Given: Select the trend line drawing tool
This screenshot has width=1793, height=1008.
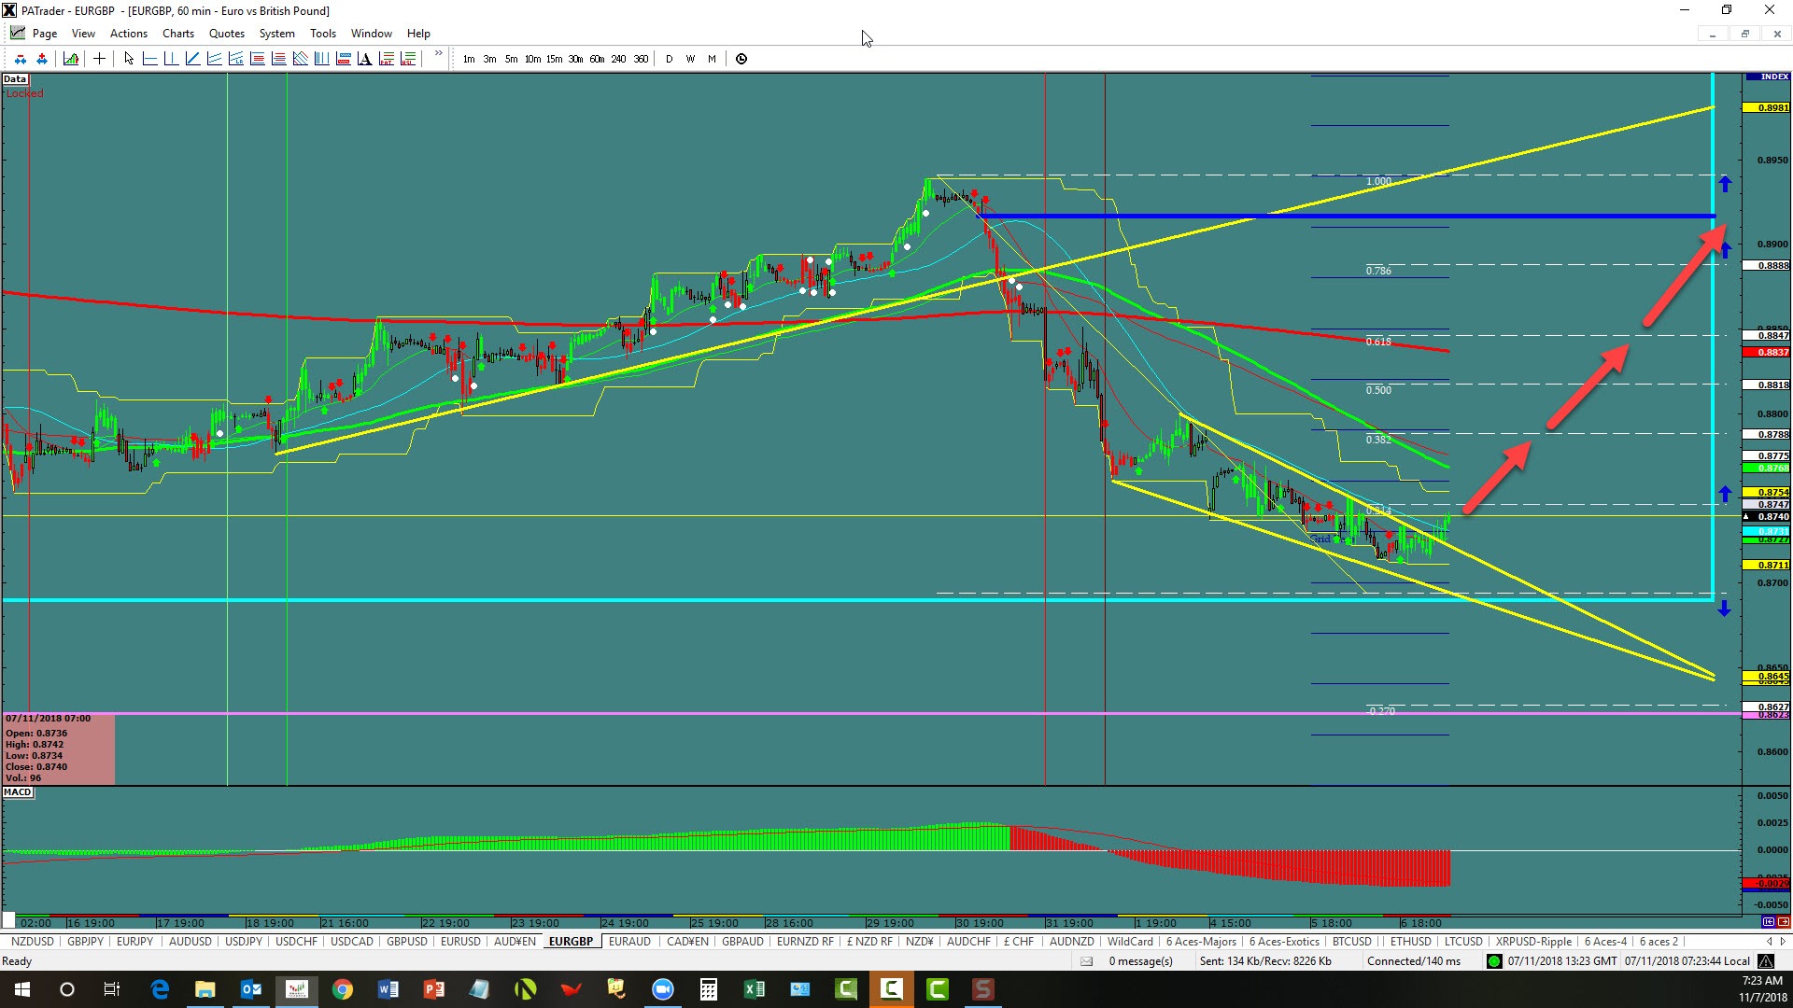Looking at the screenshot, I should click(192, 59).
